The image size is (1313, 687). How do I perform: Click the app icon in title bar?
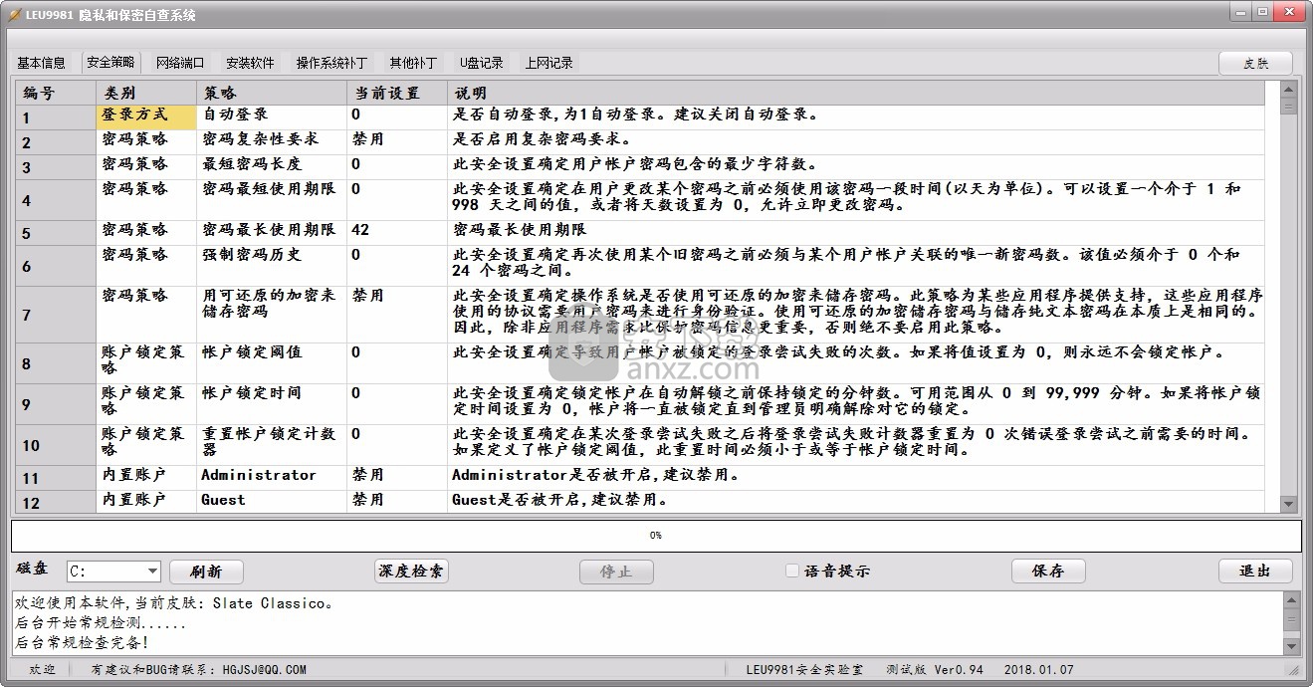(14, 14)
